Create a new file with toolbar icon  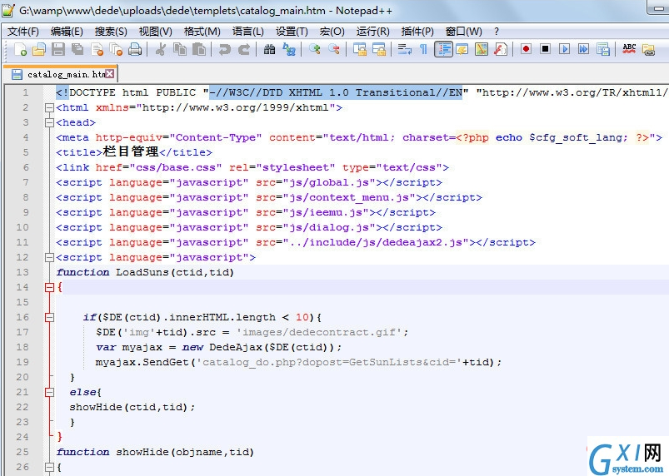(21, 49)
